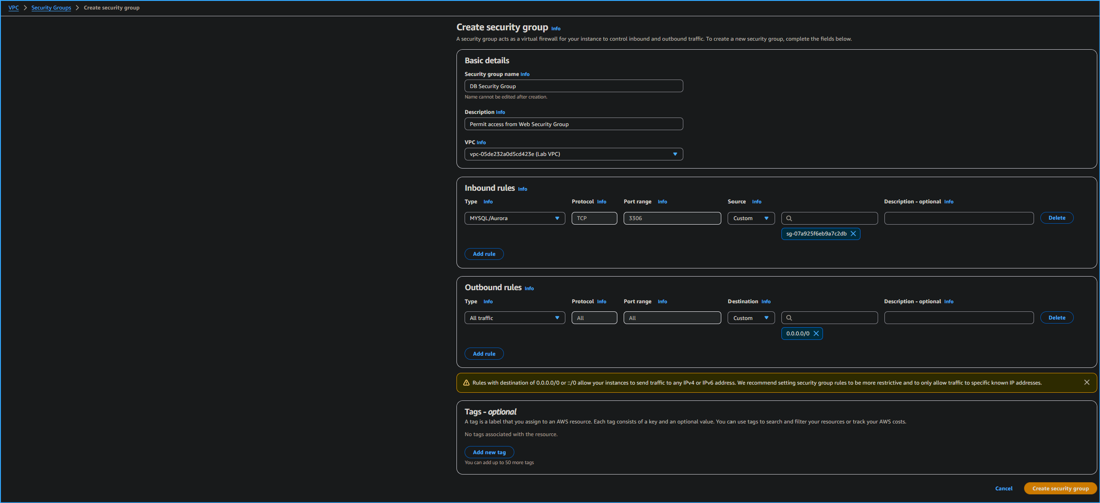1100x503 pixels.
Task: Add a new inbound rule
Action: point(484,254)
